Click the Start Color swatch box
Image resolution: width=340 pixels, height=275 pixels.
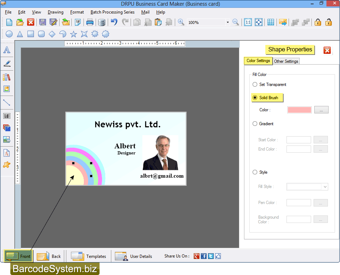[x=299, y=140]
